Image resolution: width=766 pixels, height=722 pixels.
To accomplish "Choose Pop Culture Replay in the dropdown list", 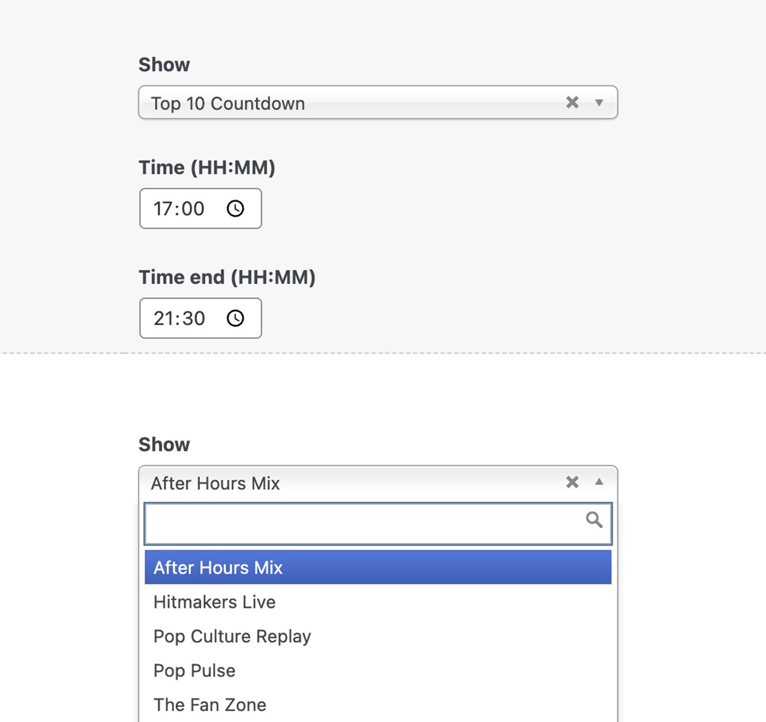I will (x=232, y=636).
